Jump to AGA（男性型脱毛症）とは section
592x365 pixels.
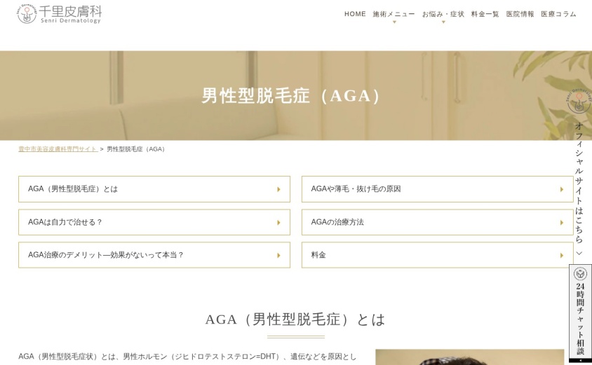tap(154, 189)
